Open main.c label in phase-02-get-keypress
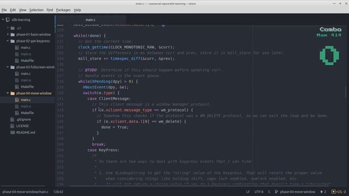 [26, 47]
